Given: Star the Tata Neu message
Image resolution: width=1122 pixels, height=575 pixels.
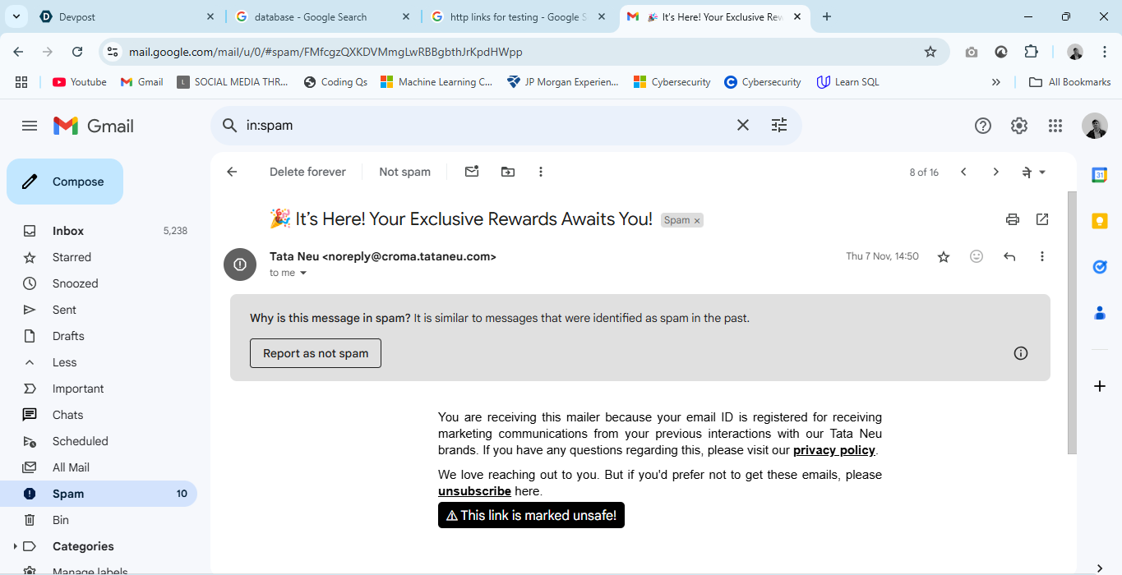Looking at the screenshot, I should pyautogui.click(x=944, y=256).
